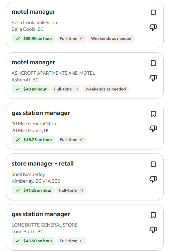Click Full-time +1 tag on Shell Kimberley
169x251 pixels.
click(x=71, y=190)
